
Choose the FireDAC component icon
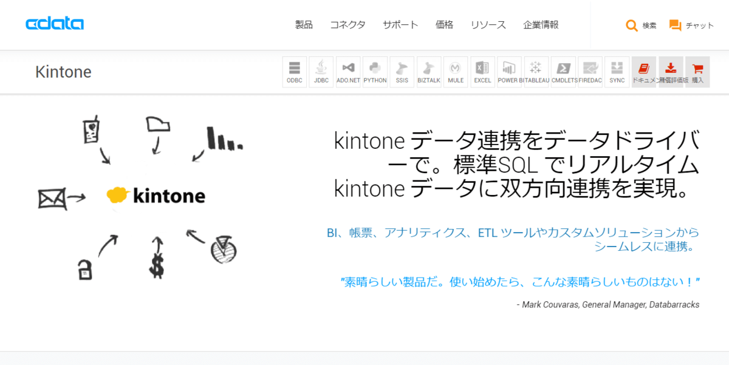pos(590,72)
